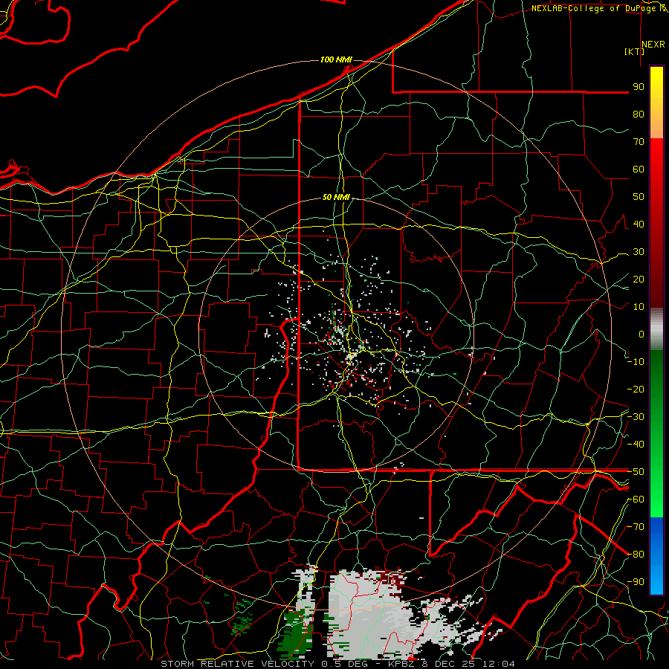Click the positive "30" scale label
669x669 pixels.
tap(639, 252)
